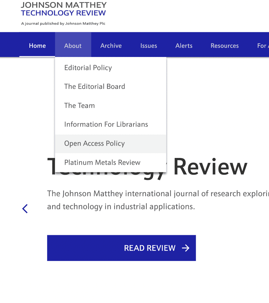Click the Johnson Matthey Technology Review logo

[64, 9]
